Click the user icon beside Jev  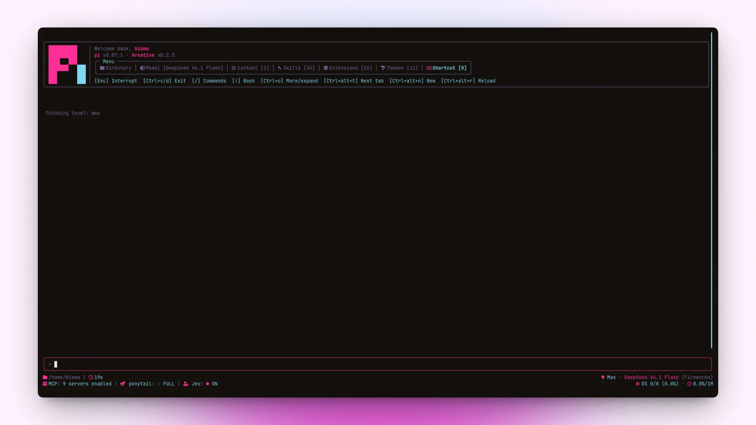(186, 384)
